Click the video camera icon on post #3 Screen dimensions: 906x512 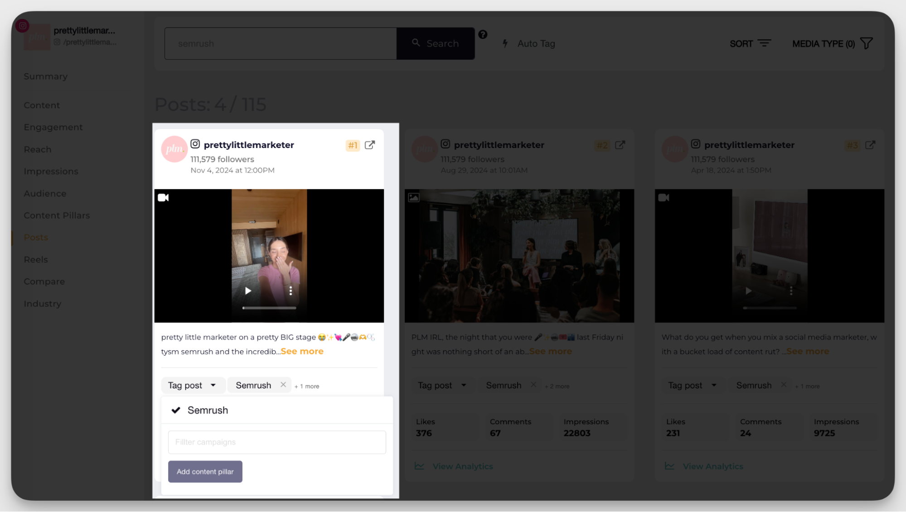(664, 197)
